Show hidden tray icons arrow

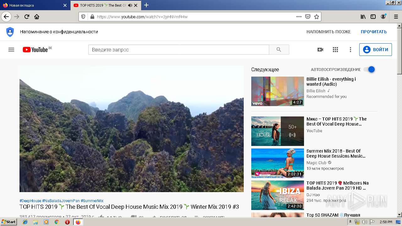[x=350, y=222]
